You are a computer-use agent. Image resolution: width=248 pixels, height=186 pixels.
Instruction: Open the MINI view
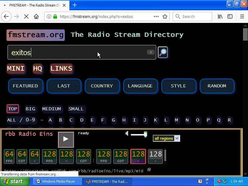16,69
